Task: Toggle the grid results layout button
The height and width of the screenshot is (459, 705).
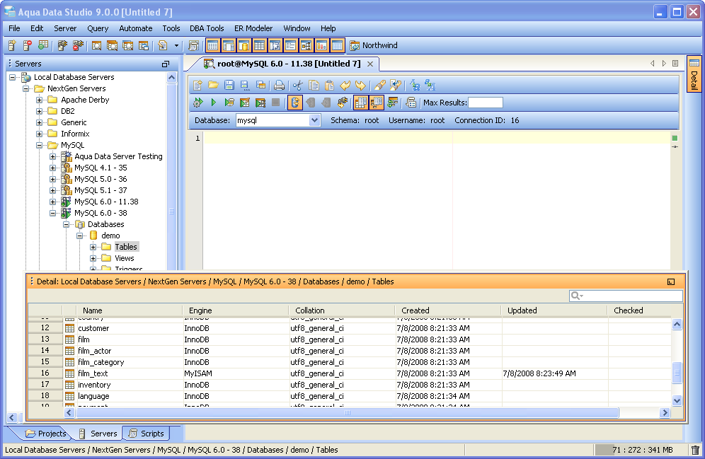Action: tap(360, 103)
